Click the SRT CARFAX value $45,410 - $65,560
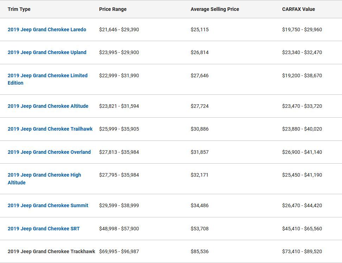The image size is (342, 263). click(x=302, y=229)
